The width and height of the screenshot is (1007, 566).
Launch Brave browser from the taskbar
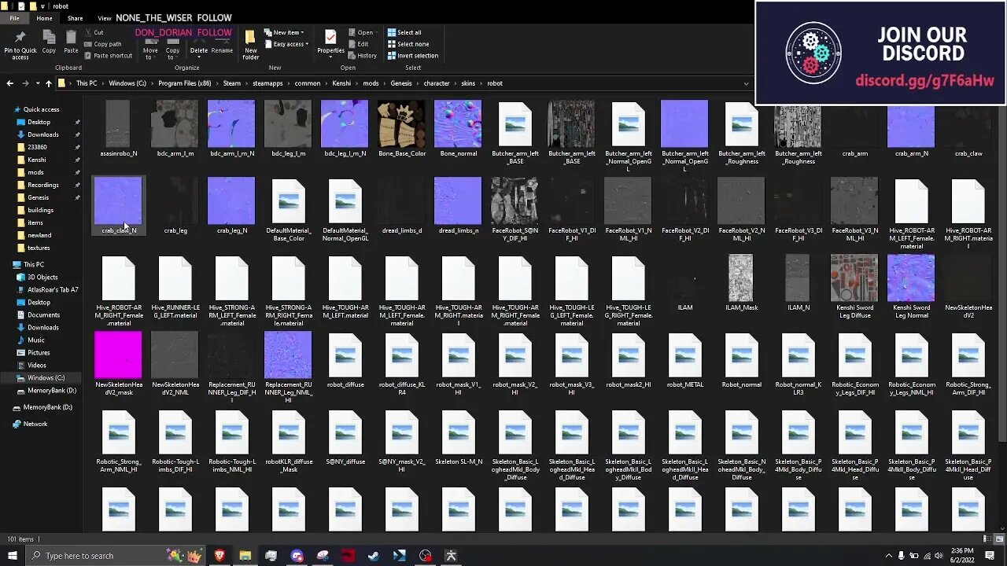click(219, 556)
